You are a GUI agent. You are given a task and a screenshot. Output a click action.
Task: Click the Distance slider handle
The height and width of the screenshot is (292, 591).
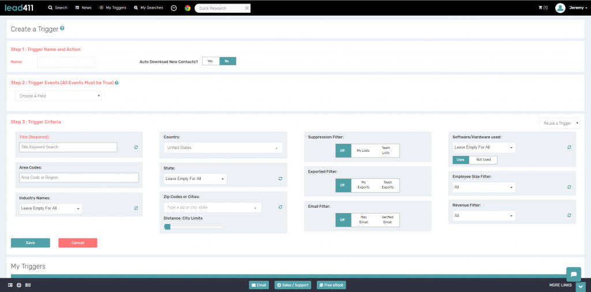tap(167, 227)
